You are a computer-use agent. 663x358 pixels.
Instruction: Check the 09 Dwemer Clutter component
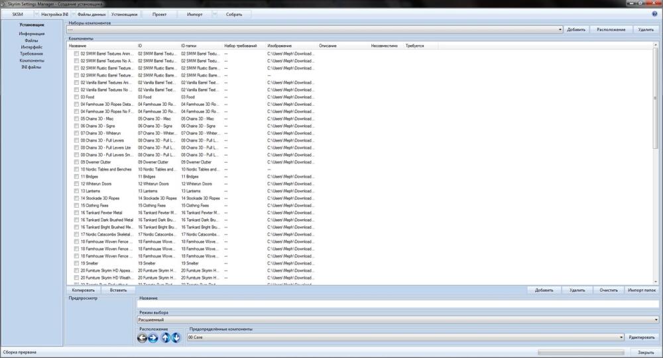[76, 162]
